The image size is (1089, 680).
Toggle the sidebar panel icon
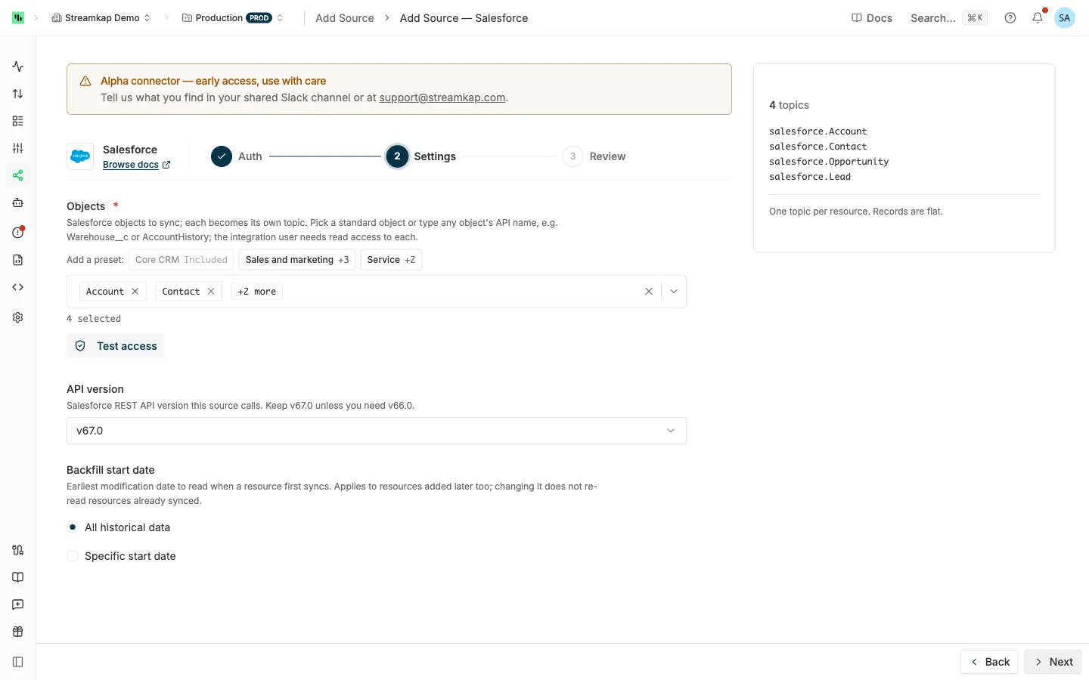pos(18,662)
